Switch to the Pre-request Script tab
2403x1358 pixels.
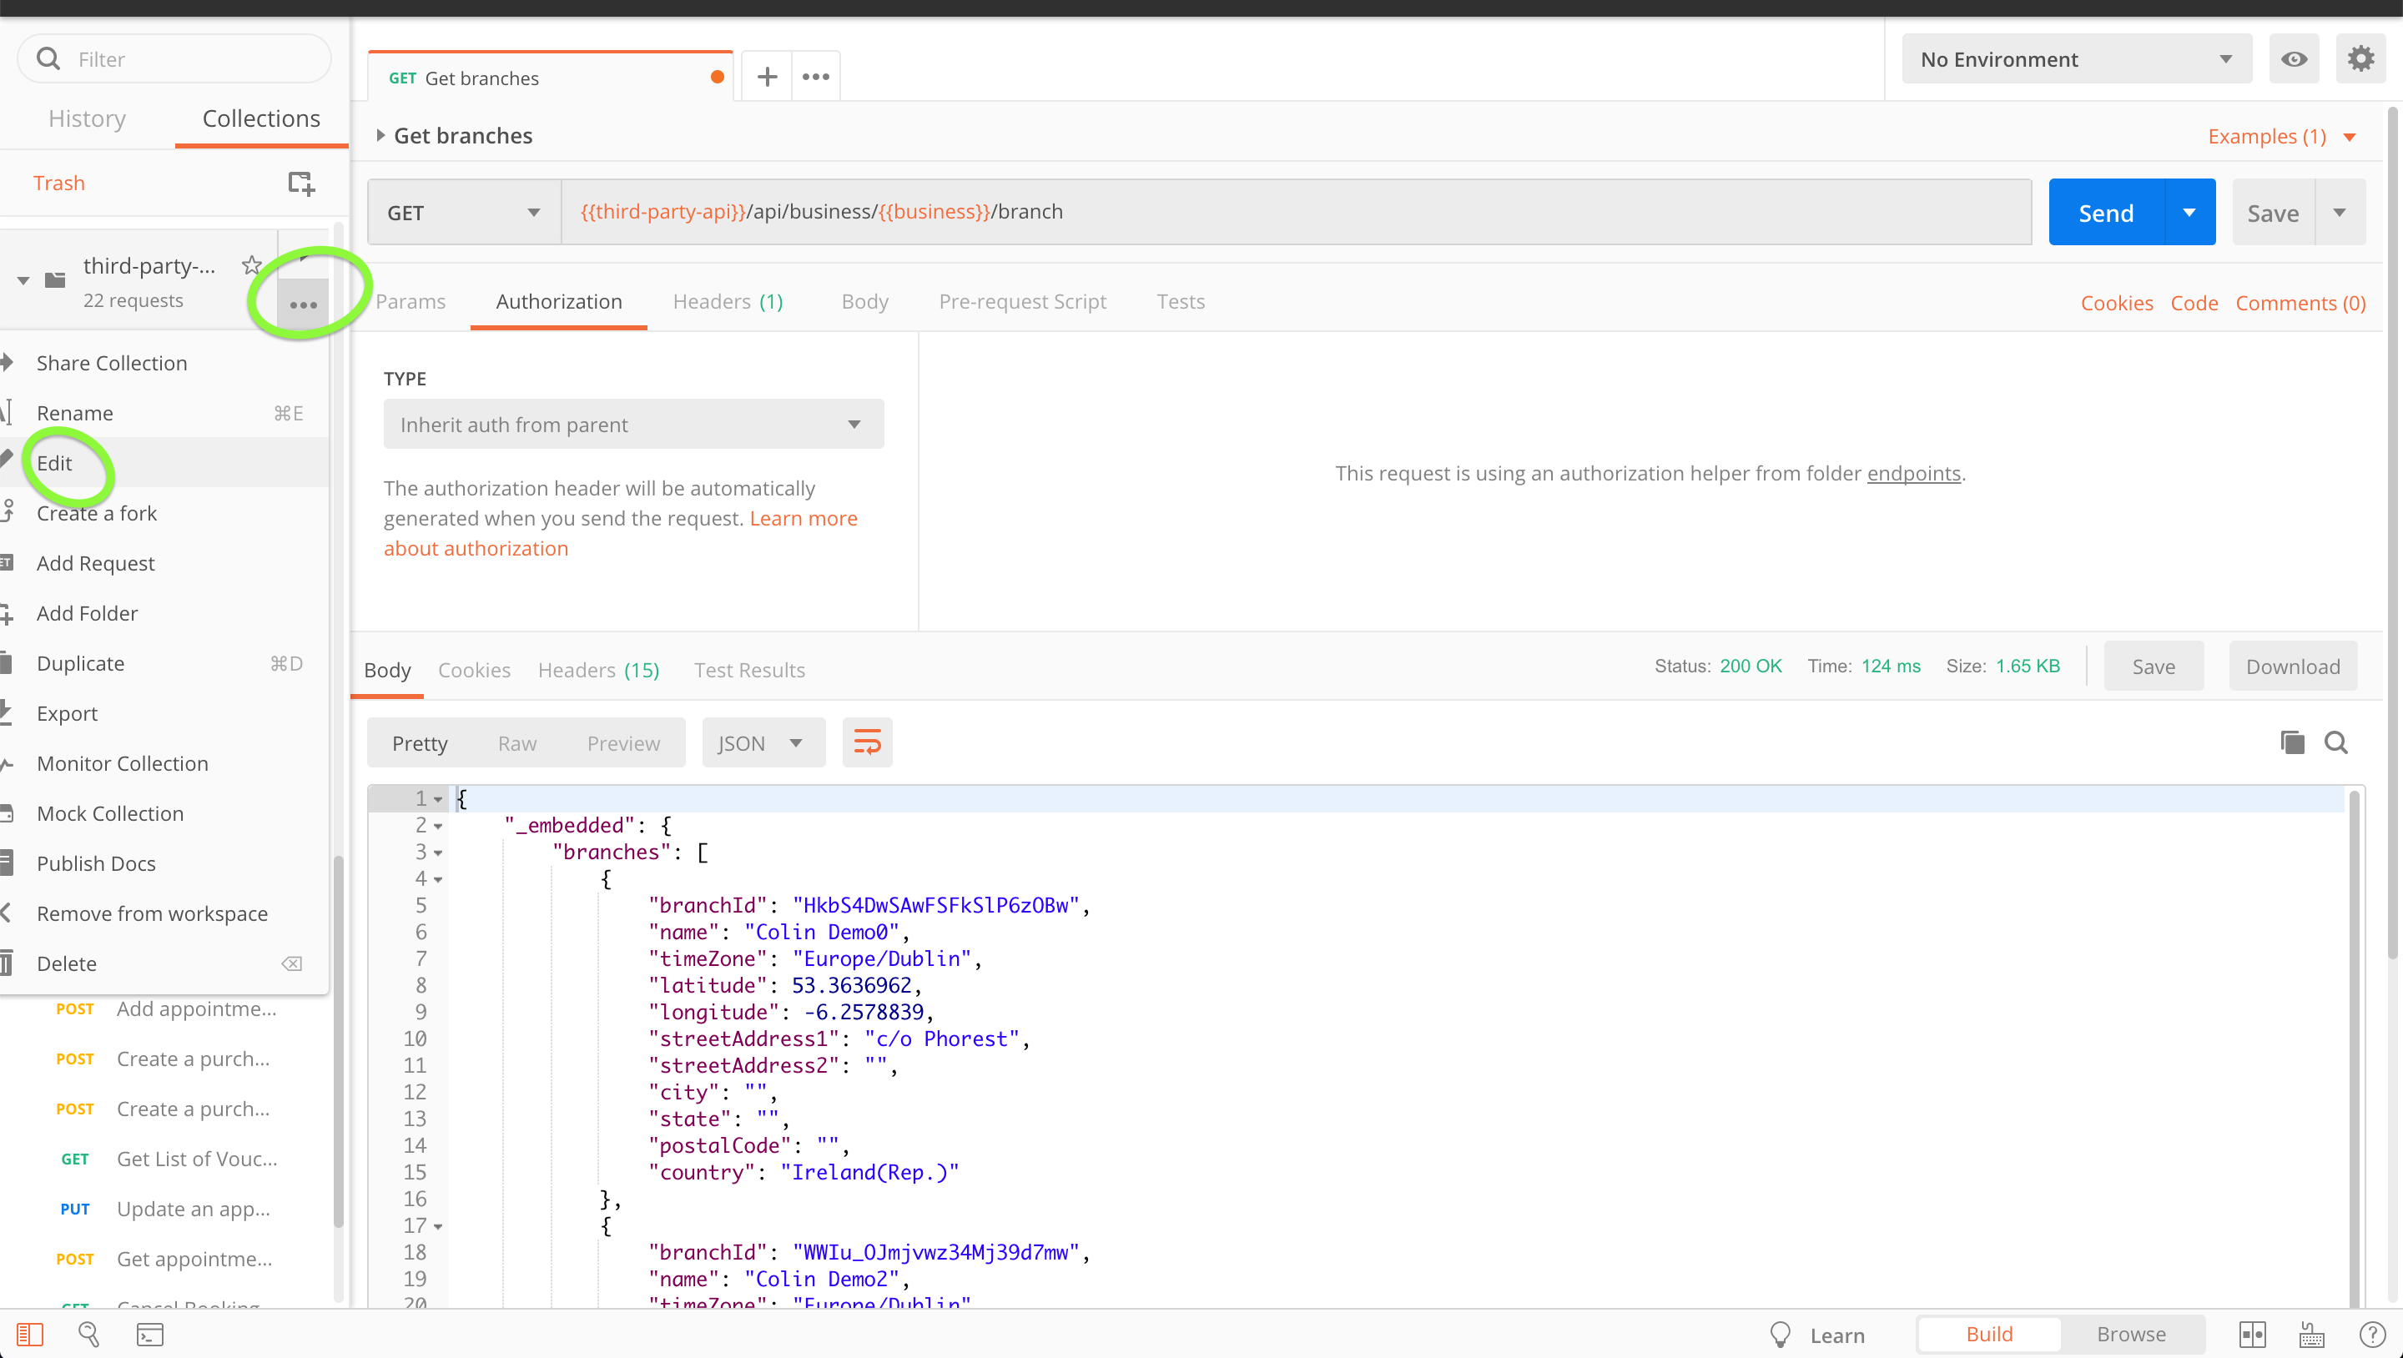pos(1021,301)
